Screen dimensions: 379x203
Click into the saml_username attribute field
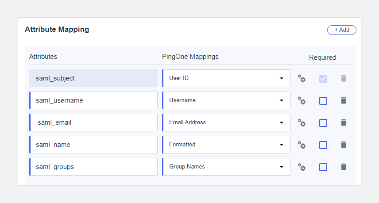click(93, 100)
